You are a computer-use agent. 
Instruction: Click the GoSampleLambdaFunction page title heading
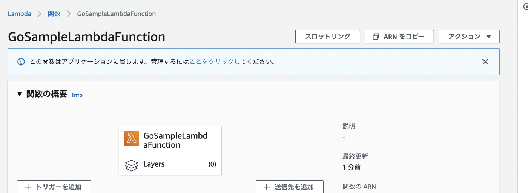86,37
